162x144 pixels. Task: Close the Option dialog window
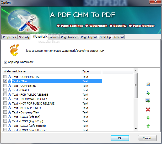[x=155, y=2]
